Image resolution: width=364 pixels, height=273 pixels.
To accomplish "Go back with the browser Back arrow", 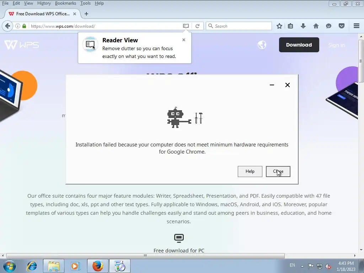I will point(7,26).
